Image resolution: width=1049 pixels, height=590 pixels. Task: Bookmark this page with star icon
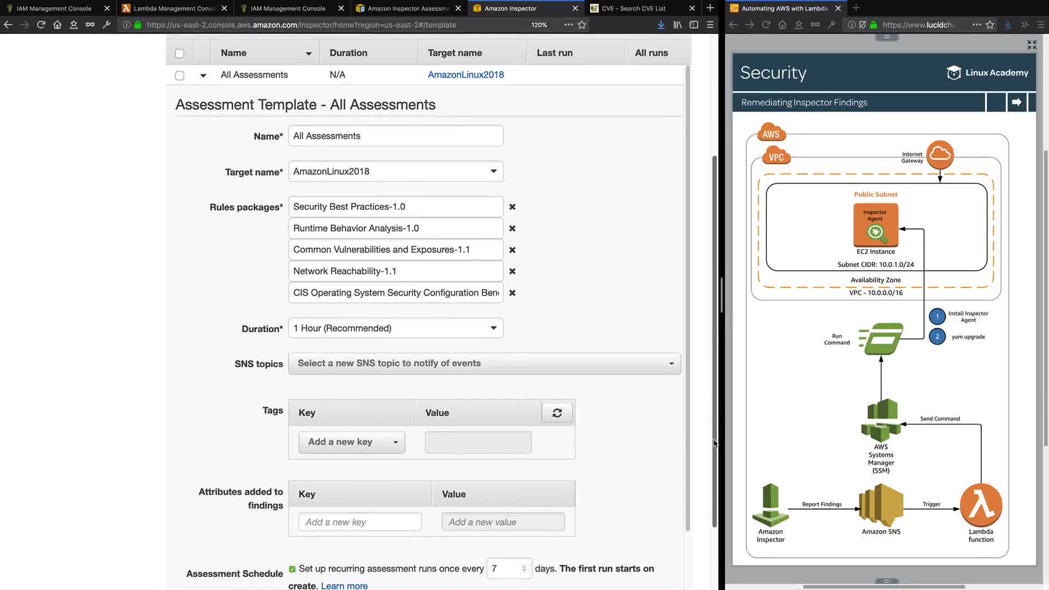click(582, 25)
